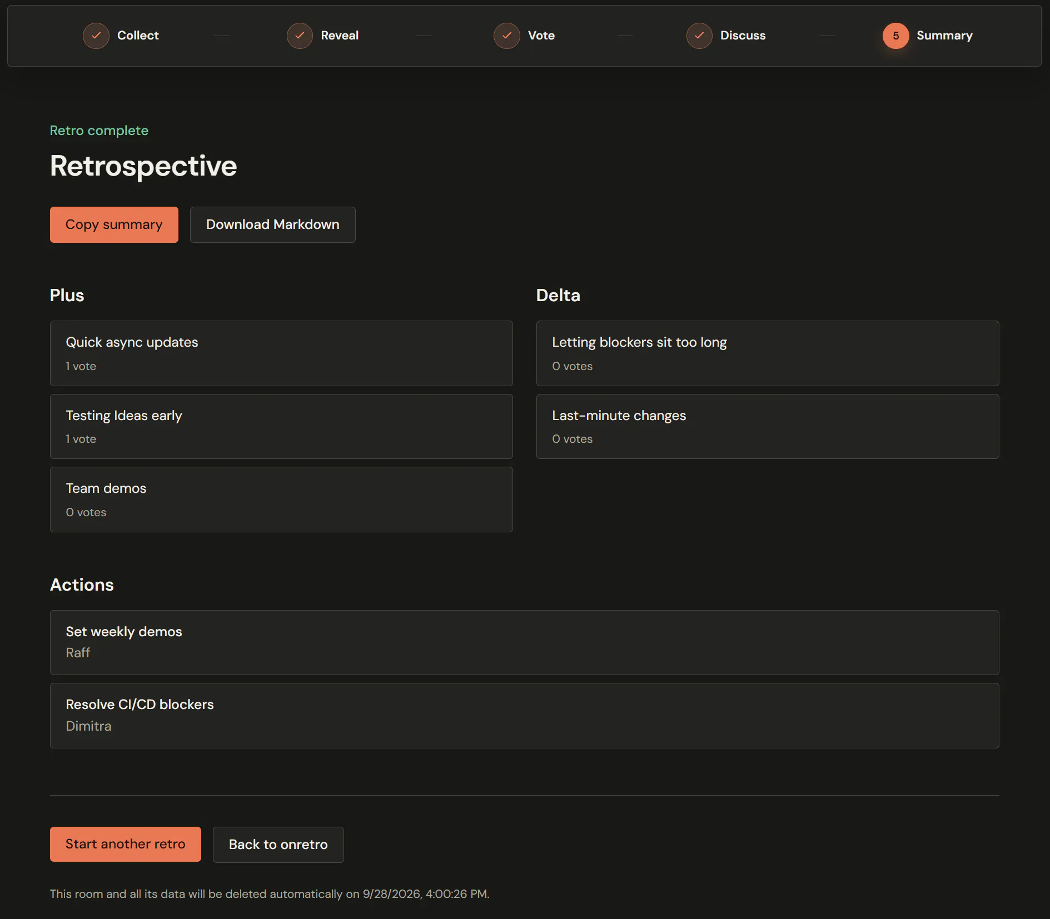Start another retro
Viewport: 1050px width, 919px height.
(126, 844)
